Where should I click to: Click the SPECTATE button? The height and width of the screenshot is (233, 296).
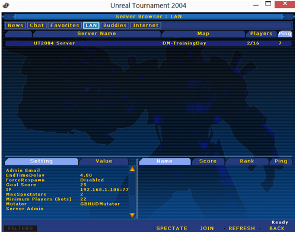pos(171,228)
